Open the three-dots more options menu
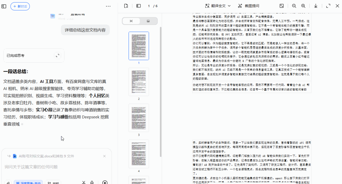Screen dimensions: 342x184 [x=108, y=6]
